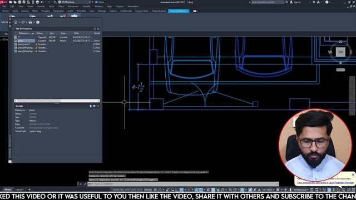Add a new layout with plus icon

click(29, 189)
